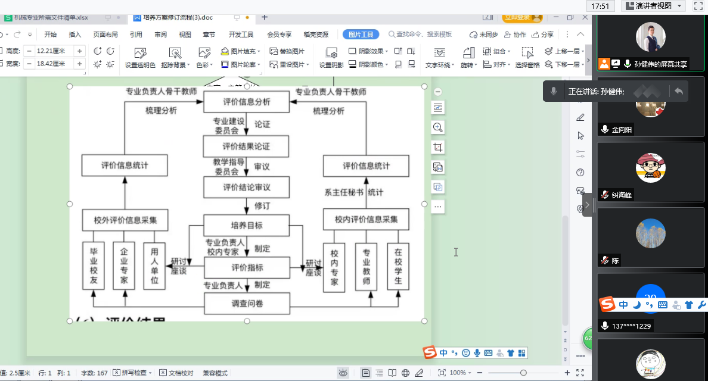Switch to the Review (审阅) tab
708x381 pixels.
coord(160,35)
